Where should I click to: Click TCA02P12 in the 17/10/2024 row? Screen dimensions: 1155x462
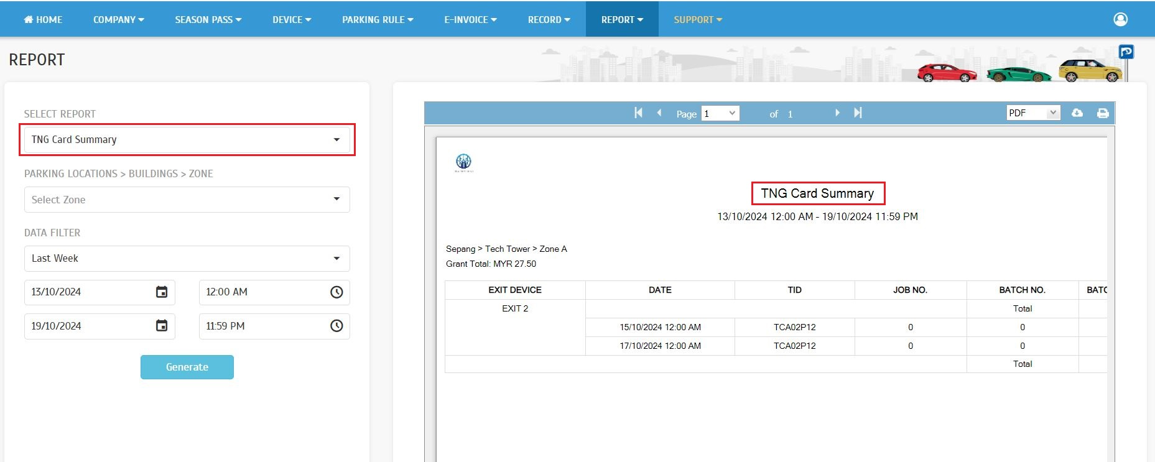(795, 346)
